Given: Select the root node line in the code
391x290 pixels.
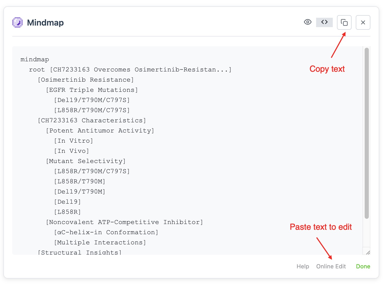Looking at the screenshot, I should (x=130, y=69).
